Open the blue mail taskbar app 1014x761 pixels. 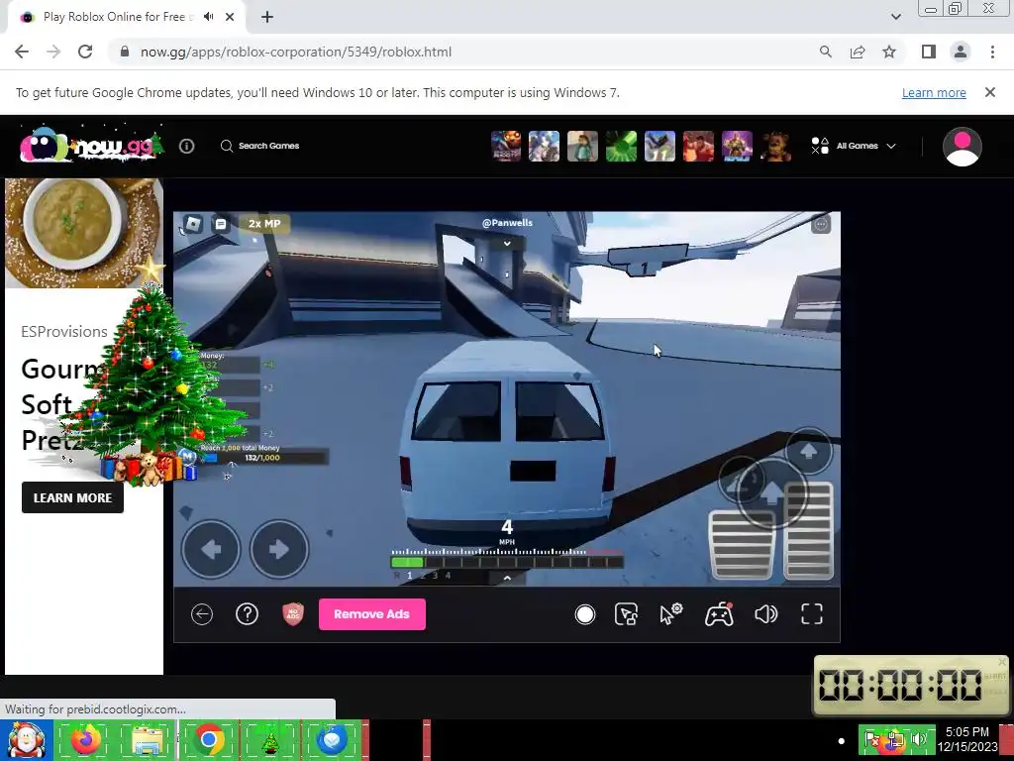pyautogui.click(x=331, y=739)
